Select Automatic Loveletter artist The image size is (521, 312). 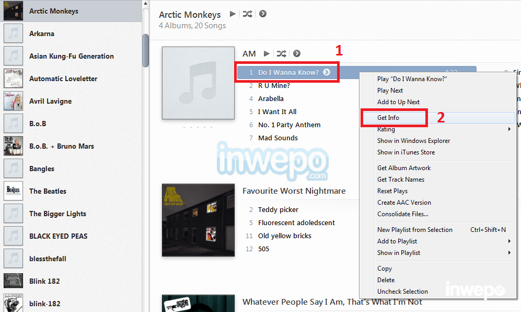pyautogui.click(x=71, y=79)
